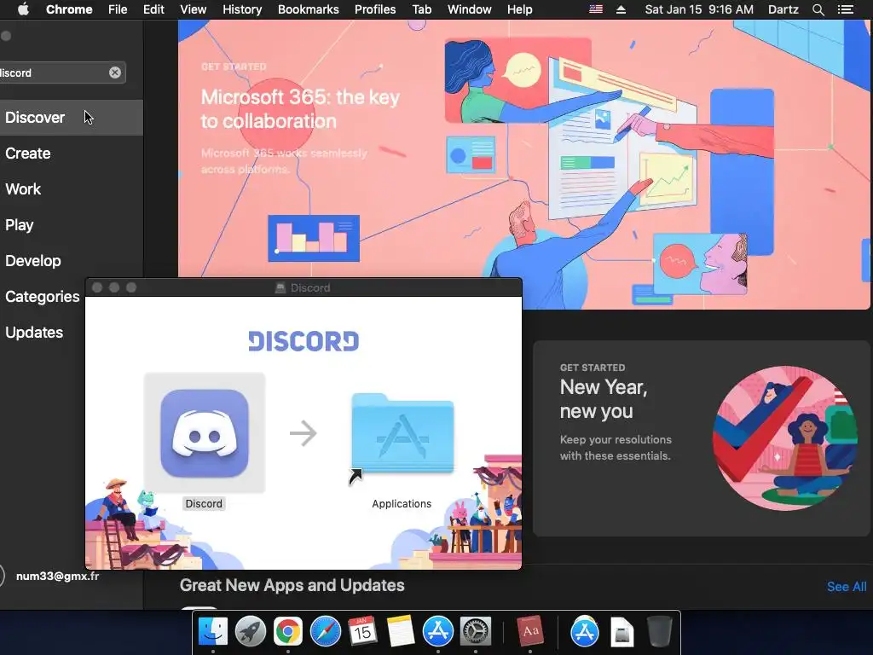Open Notes app in the Dock
This screenshot has height=655, width=873.
[x=401, y=632]
